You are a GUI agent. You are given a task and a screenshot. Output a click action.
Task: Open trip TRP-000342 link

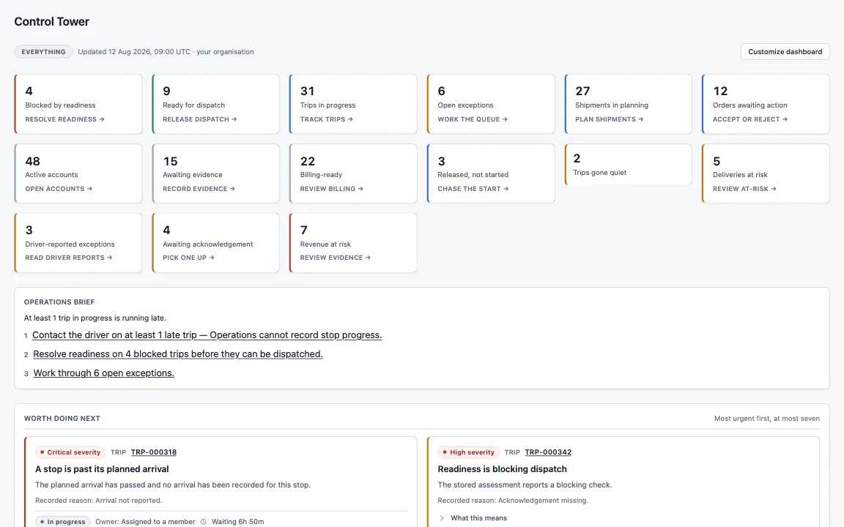[548, 452]
